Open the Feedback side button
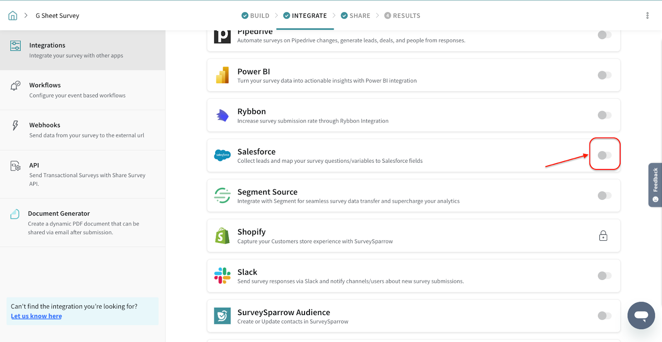 tap(655, 185)
